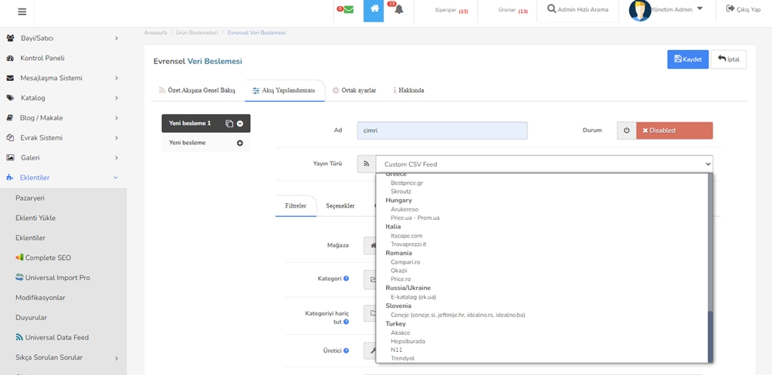Open the green mail messages icon

click(x=348, y=9)
